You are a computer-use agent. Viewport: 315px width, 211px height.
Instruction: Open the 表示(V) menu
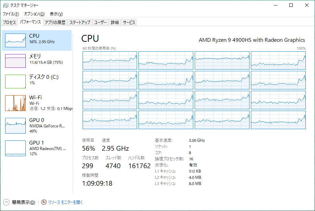coord(56,14)
